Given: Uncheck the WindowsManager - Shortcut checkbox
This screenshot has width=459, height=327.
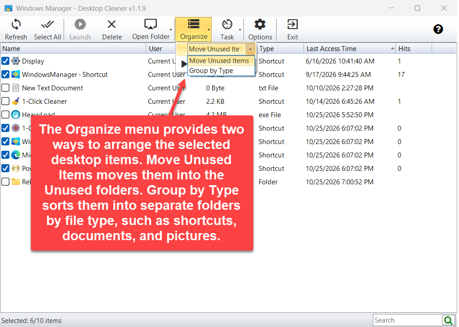Looking at the screenshot, I should tap(5, 75).
